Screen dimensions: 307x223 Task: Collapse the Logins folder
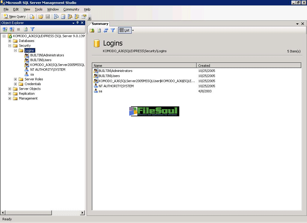(16, 50)
